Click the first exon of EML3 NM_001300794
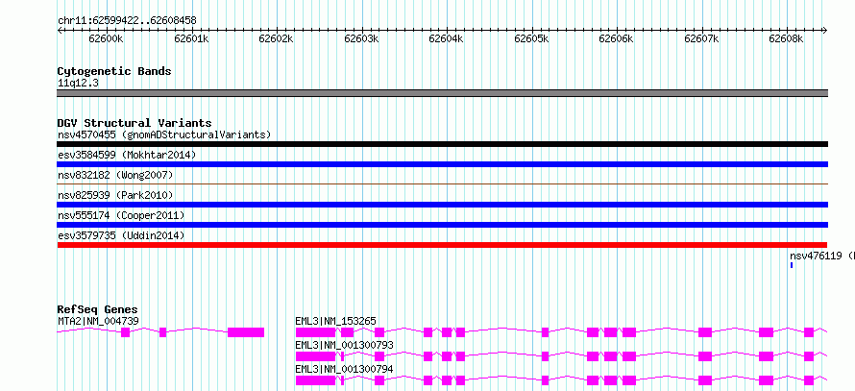855x391 pixels. [x=315, y=380]
